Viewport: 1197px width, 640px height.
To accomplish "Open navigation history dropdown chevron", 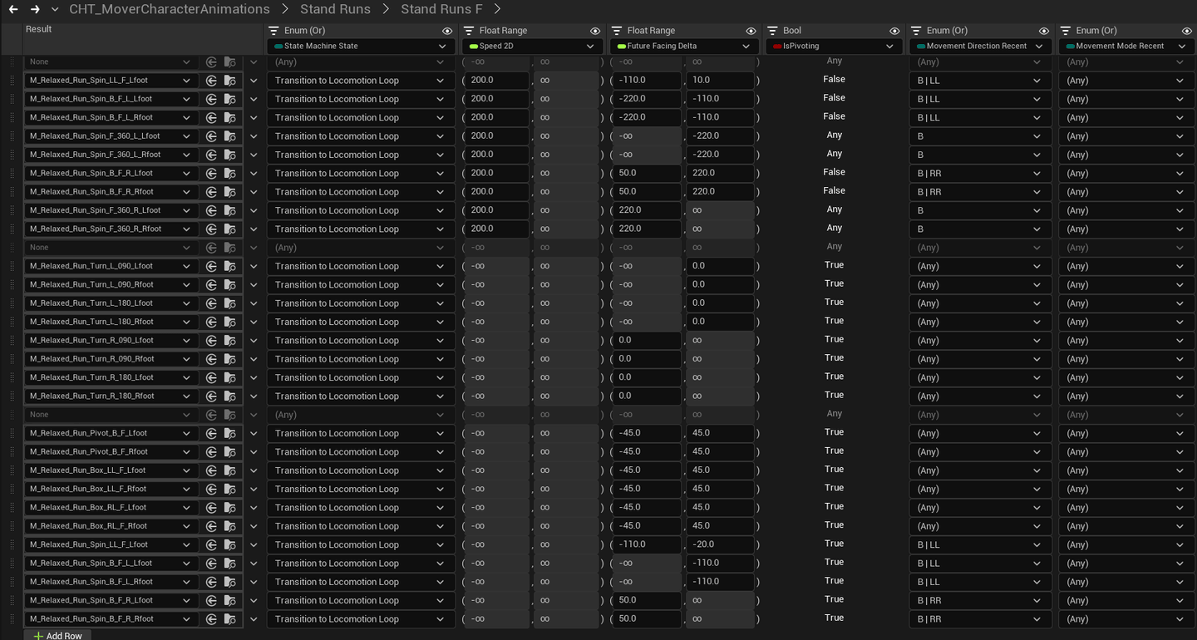I will click(x=55, y=9).
